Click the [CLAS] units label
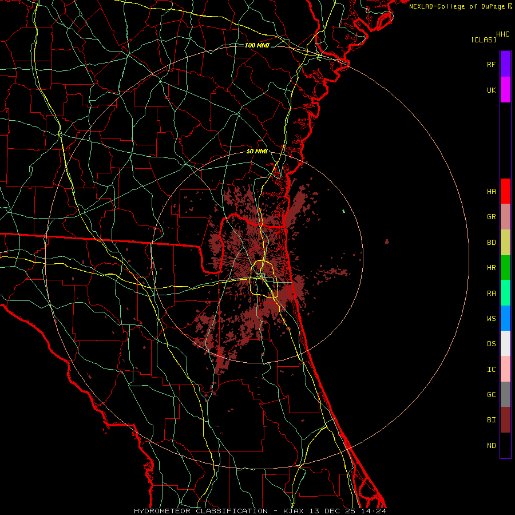Viewport: 515px width, 515px height. pos(484,40)
